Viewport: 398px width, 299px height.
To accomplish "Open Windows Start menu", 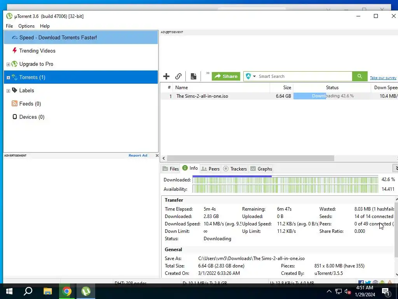I will point(9,291).
